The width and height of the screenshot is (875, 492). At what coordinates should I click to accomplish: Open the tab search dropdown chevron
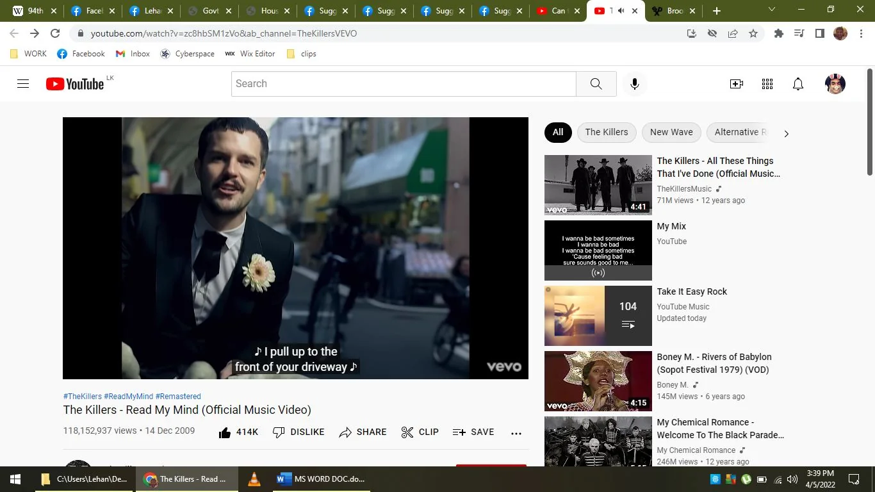[772, 10]
